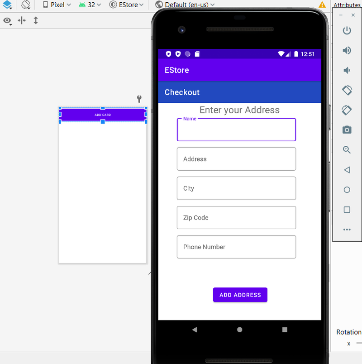Click the Zip Code input field

click(236, 217)
